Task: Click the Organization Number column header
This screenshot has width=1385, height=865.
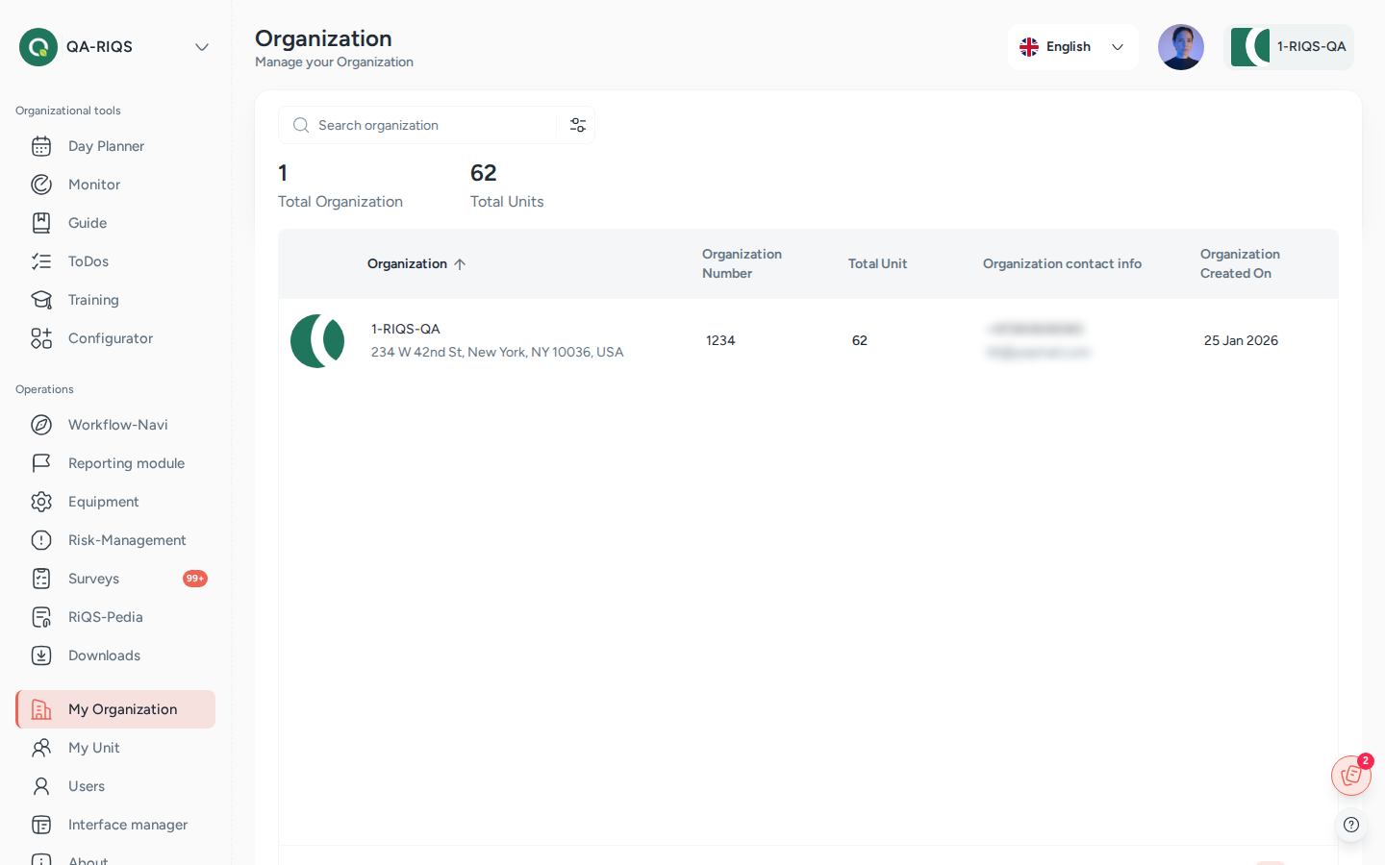Action: [742, 263]
